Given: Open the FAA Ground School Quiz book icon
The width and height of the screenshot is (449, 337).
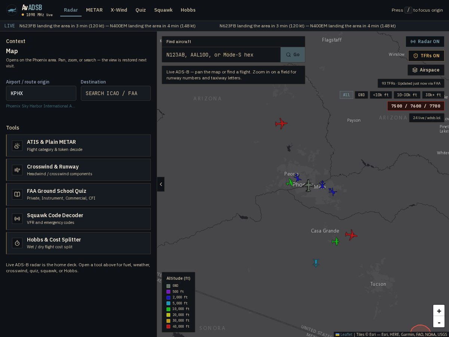Looking at the screenshot, I should click(x=17, y=194).
